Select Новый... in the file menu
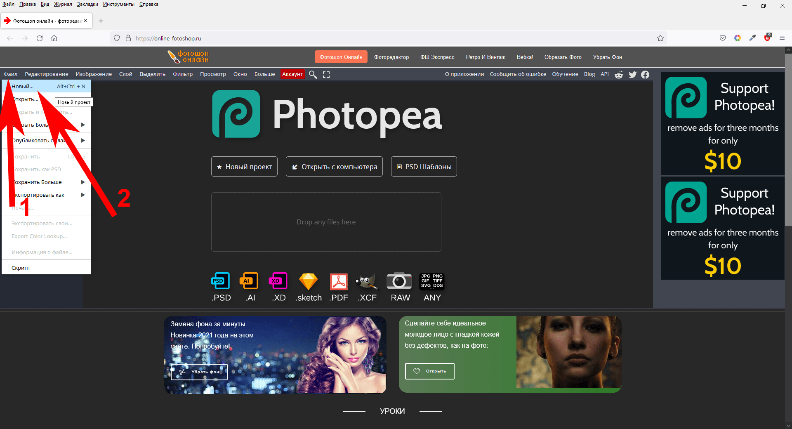Screen dimensions: 792x429 point(46,87)
